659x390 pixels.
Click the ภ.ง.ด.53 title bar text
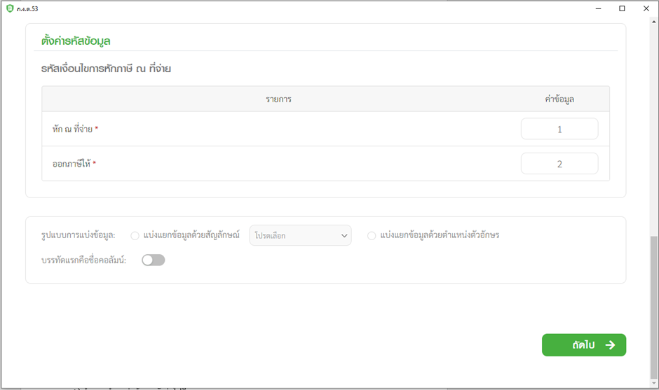[27, 8]
